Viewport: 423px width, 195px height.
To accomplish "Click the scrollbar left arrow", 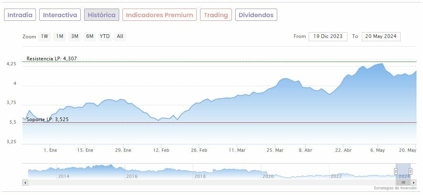I will 25,183.
